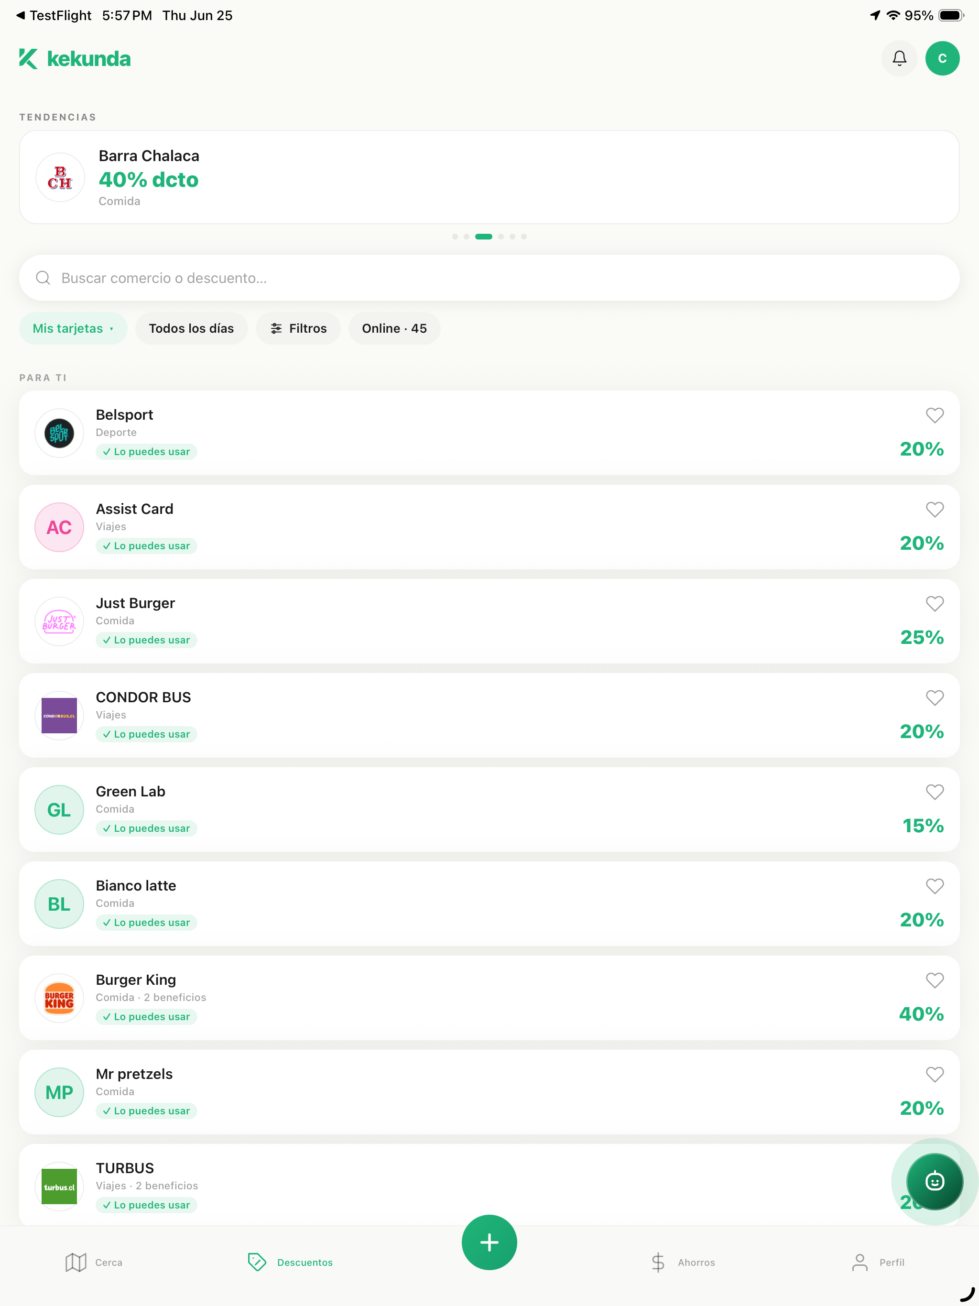The width and height of the screenshot is (979, 1306).
Task: Return to the TestFlight app
Action: coord(54,15)
